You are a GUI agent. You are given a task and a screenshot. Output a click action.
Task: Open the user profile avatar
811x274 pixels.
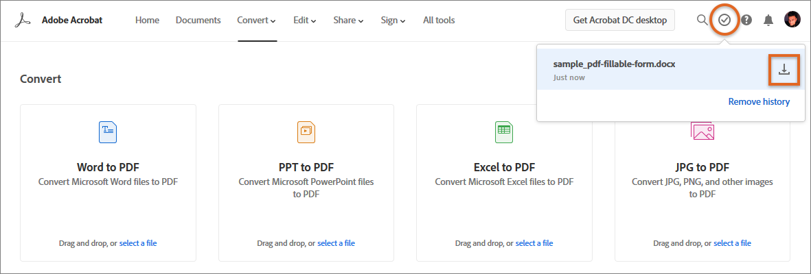pos(792,20)
